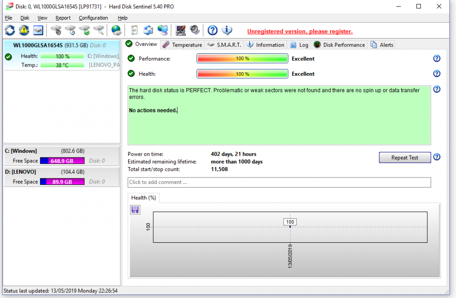This screenshot has height=298, width=456.
Task: Click the help icon next to Repeat Test
Action: pos(437,157)
